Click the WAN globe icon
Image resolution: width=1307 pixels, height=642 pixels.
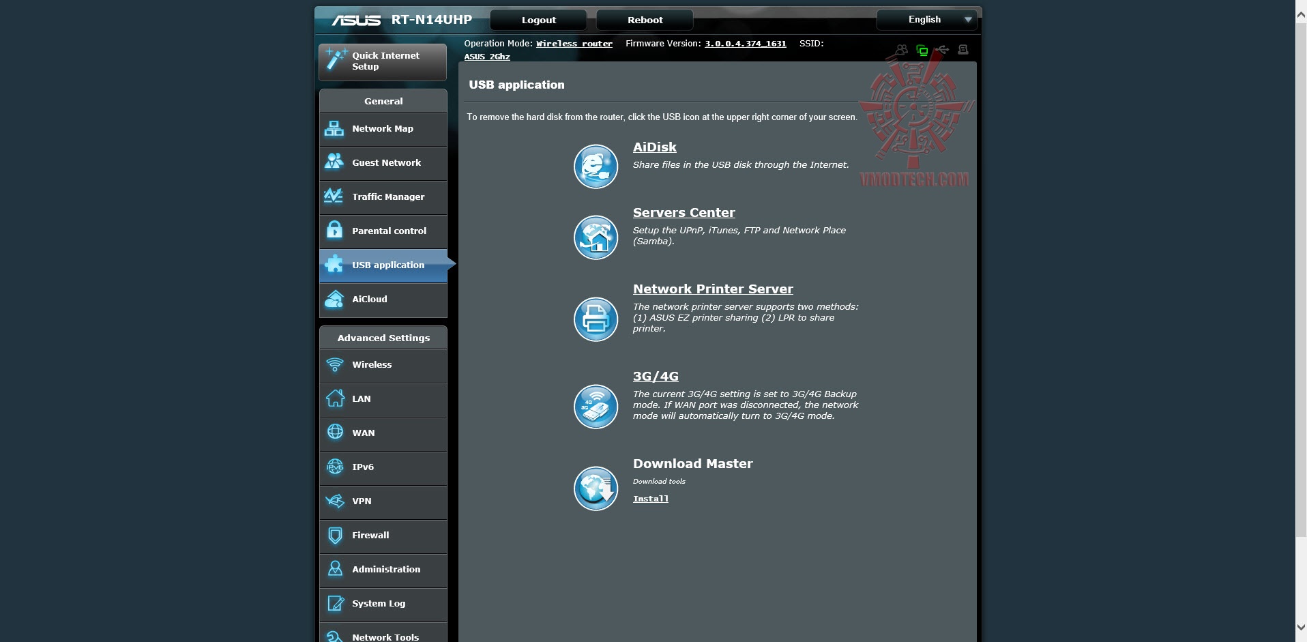coord(335,432)
